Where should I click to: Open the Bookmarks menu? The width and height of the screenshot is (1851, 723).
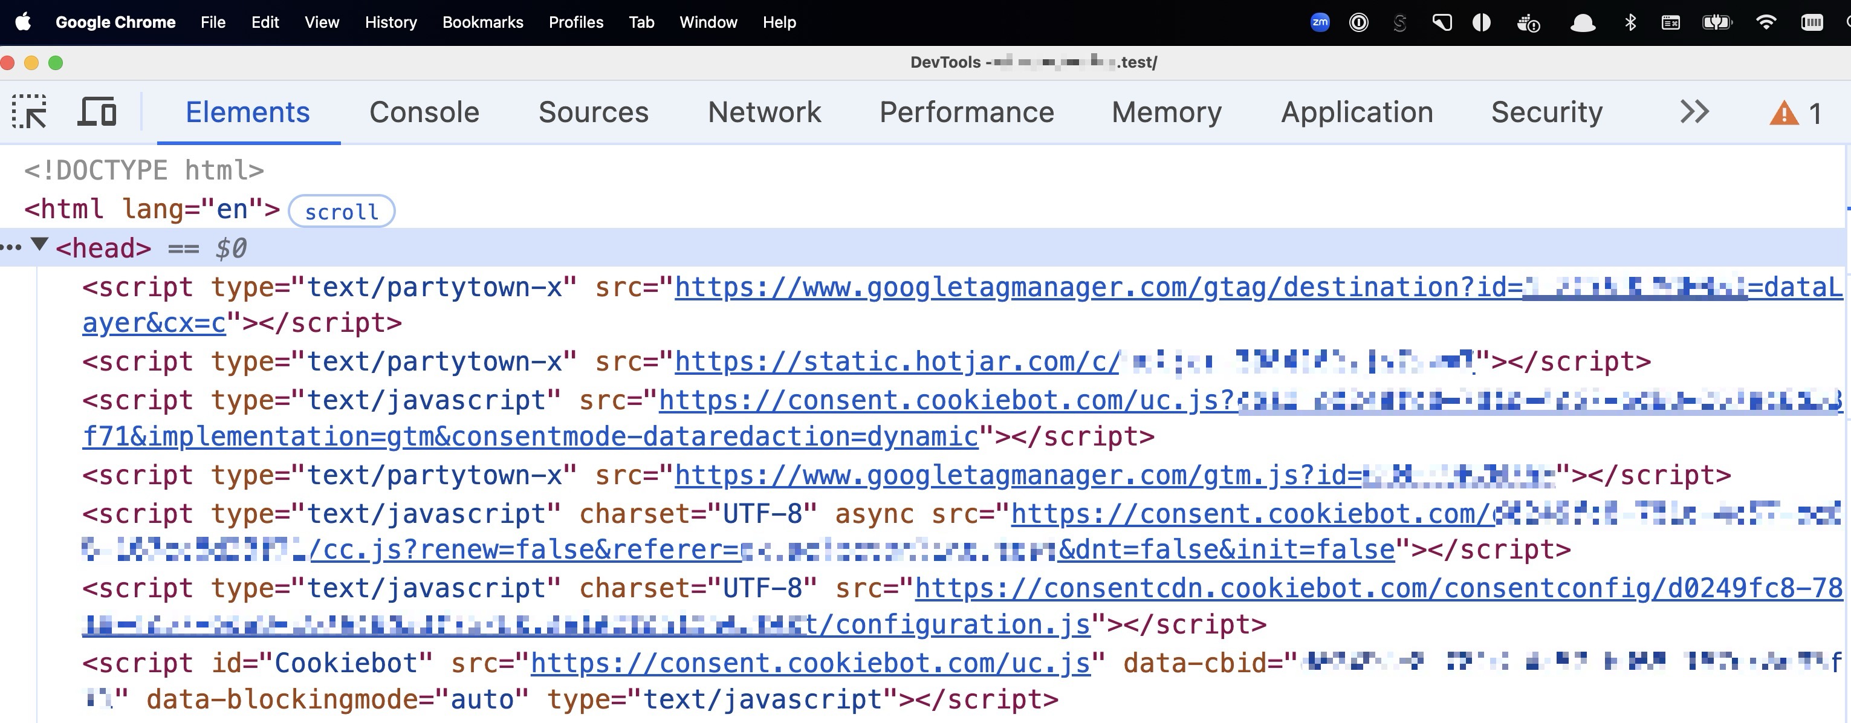tap(482, 22)
